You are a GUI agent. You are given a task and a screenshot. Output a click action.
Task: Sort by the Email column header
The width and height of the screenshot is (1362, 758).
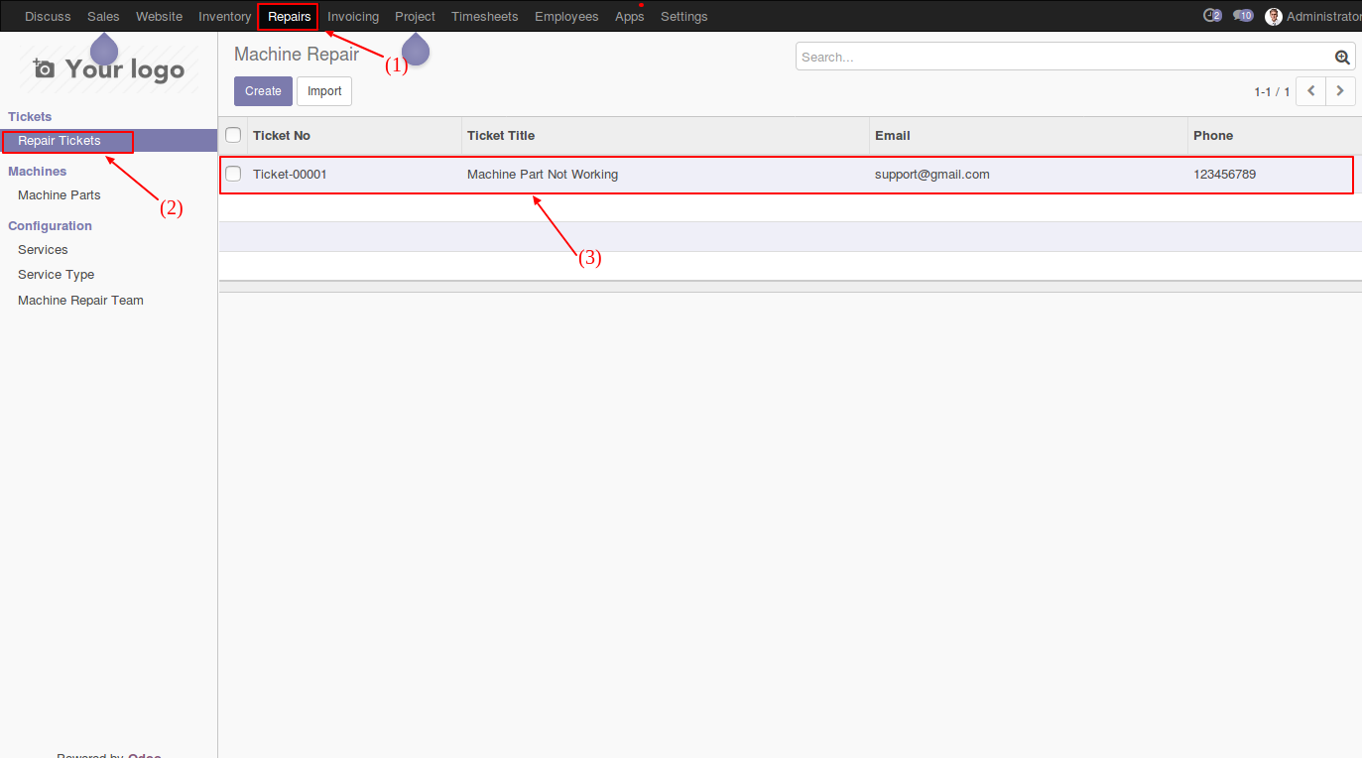[x=1029, y=135]
